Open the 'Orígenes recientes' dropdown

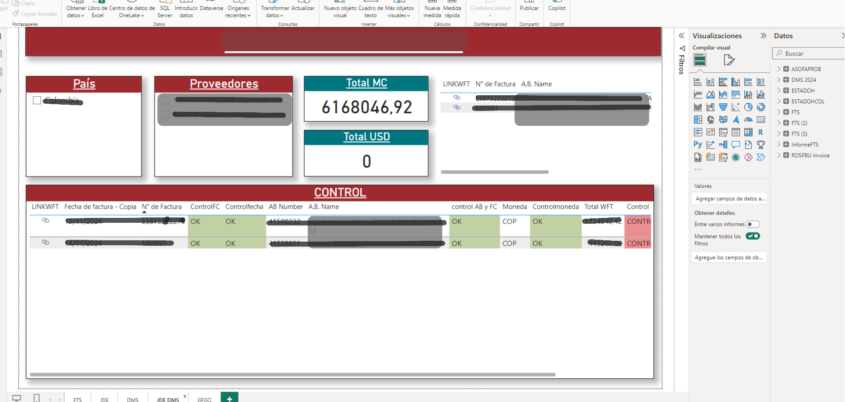[x=238, y=12]
